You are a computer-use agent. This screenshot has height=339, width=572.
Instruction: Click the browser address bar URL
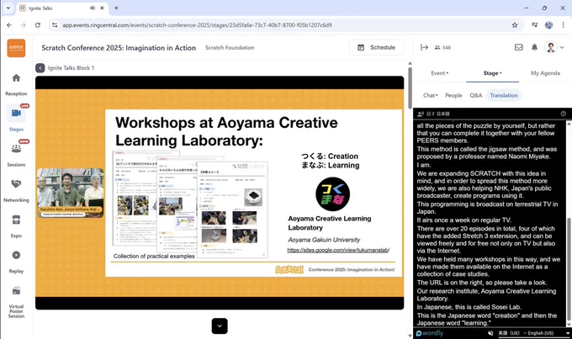(x=197, y=25)
